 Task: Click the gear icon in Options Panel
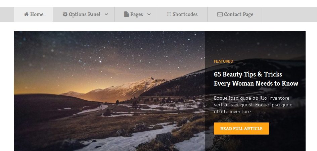click(x=65, y=14)
